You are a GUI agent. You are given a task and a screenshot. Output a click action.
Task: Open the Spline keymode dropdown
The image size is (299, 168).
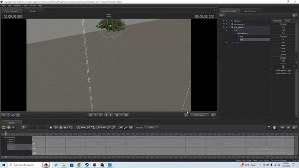pos(151,127)
